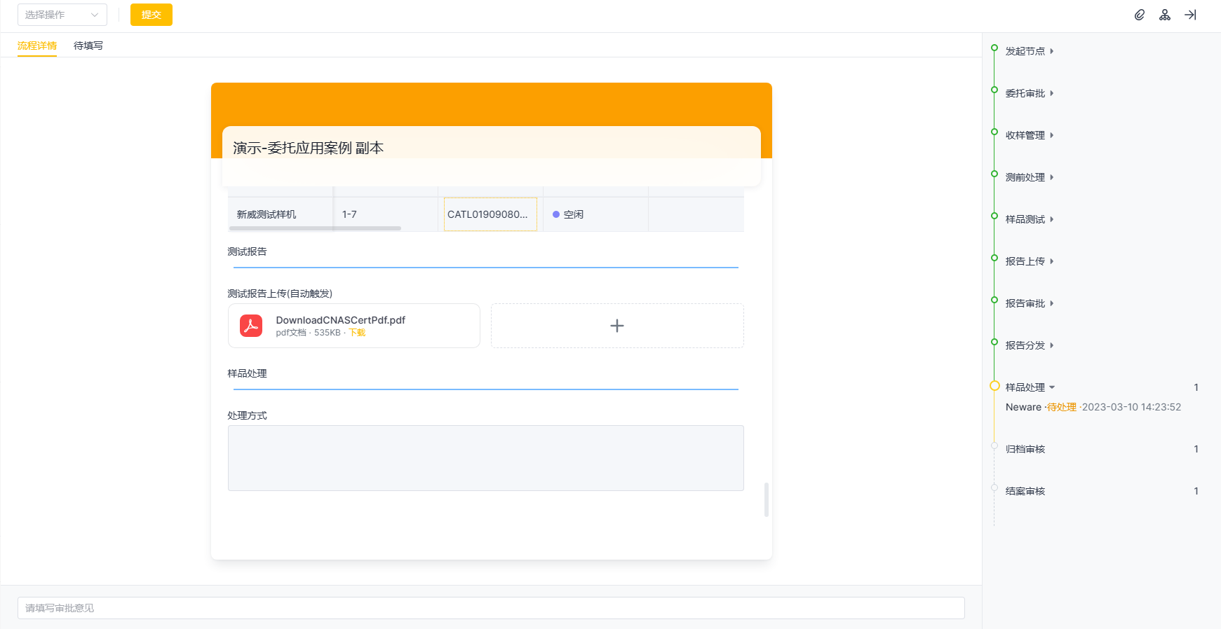Switch to the 待填写 tab
Image resolution: width=1221 pixels, height=629 pixels.
point(88,46)
